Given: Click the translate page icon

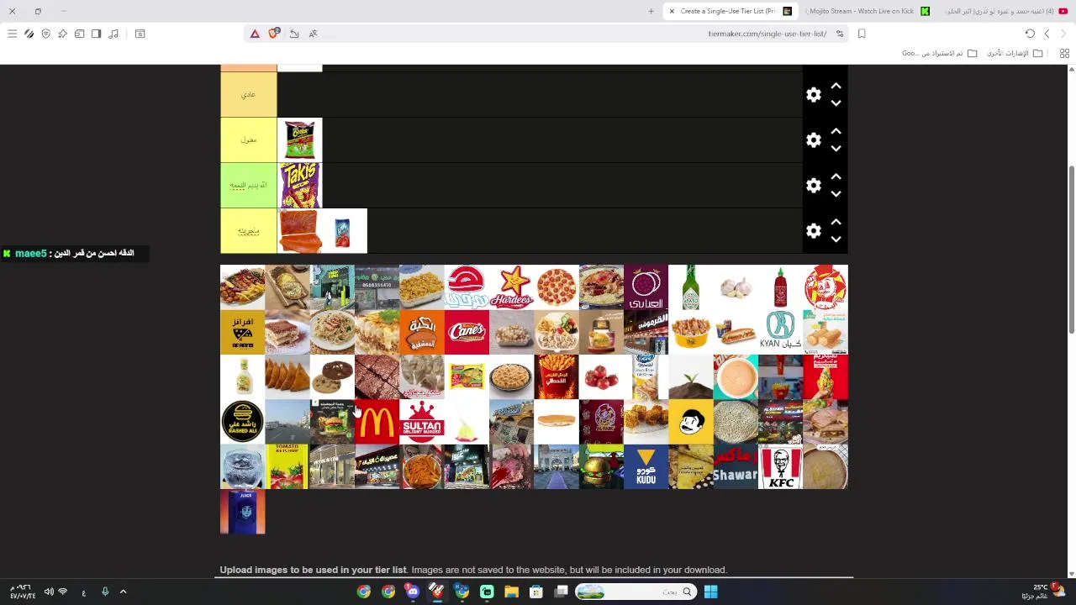Looking at the screenshot, I should coord(313,34).
